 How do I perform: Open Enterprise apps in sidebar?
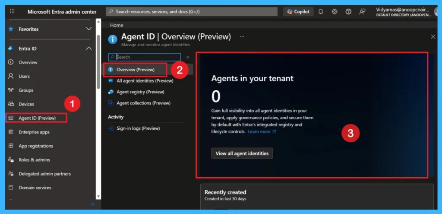pos(34,132)
